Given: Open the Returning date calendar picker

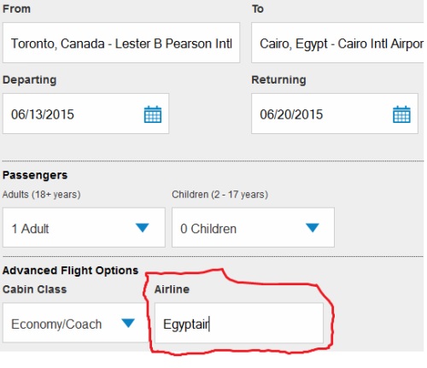Looking at the screenshot, I should (401, 114).
